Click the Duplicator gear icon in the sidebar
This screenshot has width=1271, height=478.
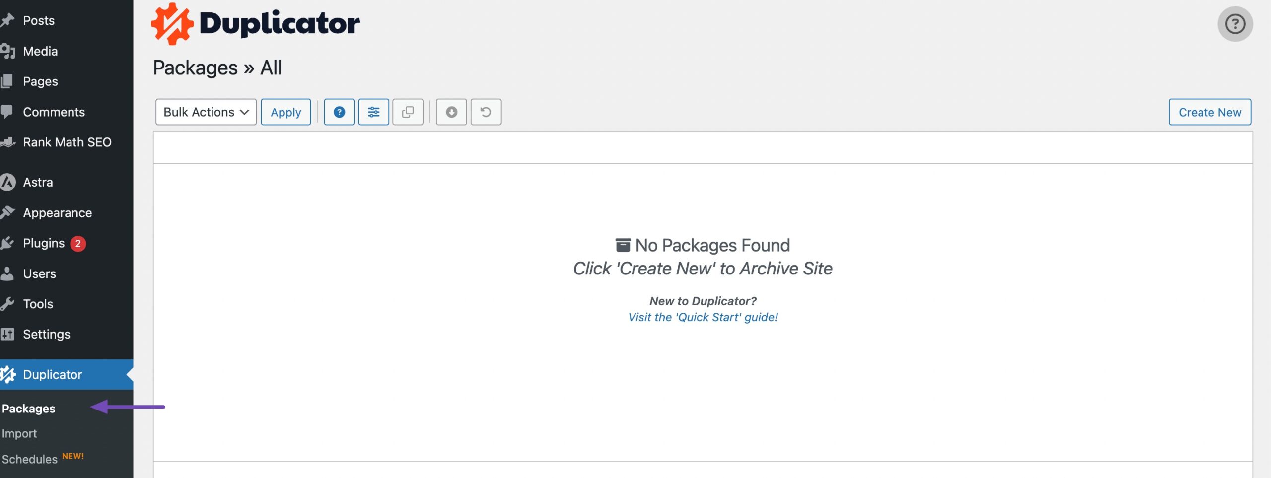pyautogui.click(x=8, y=374)
